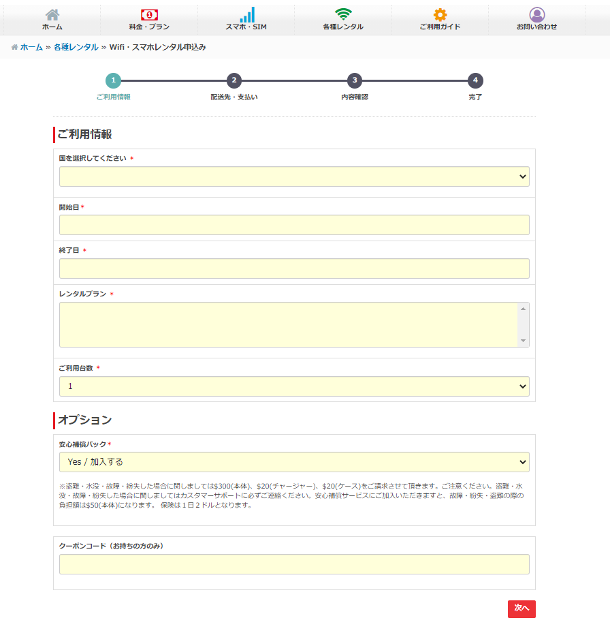The width and height of the screenshot is (610, 631).
Task: Click the 国を選択してください label
Action: click(93, 158)
